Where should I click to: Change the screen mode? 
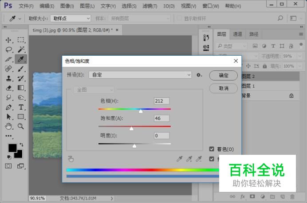20,166
